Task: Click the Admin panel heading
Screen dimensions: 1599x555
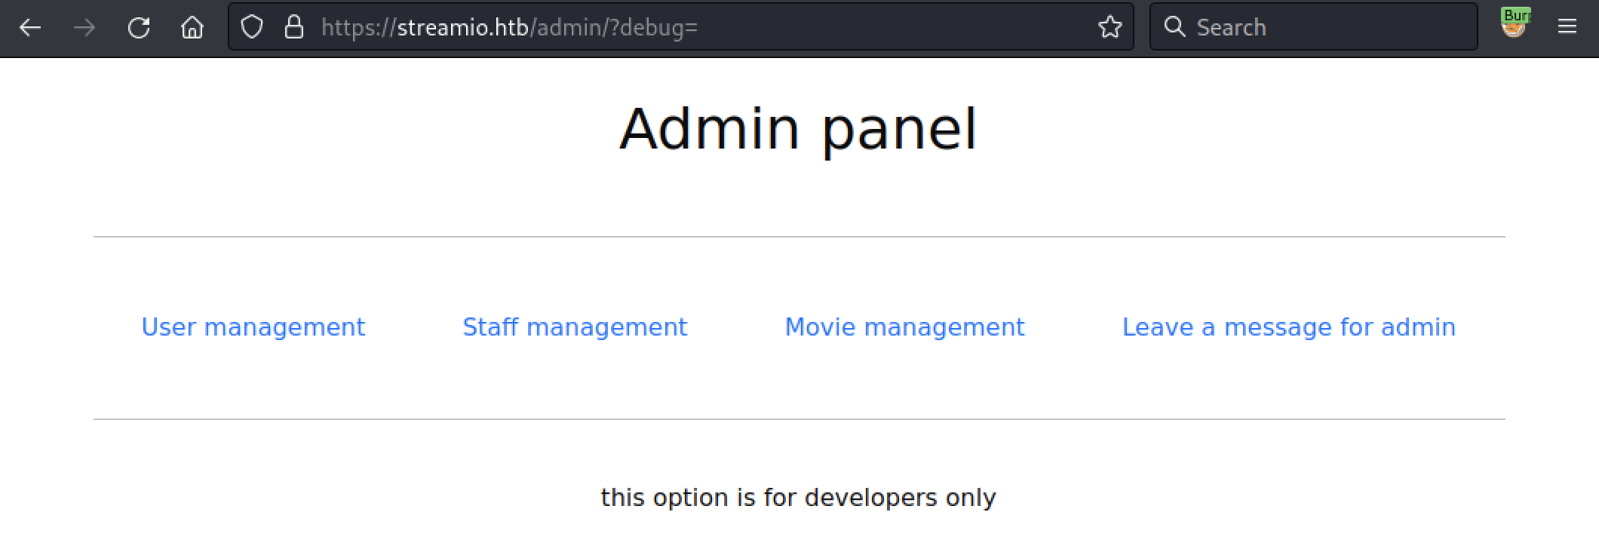Action: (x=798, y=129)
